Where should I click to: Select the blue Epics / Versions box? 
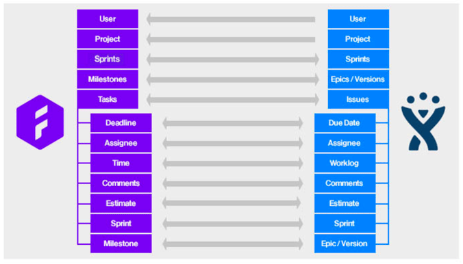tap(358, 79)
